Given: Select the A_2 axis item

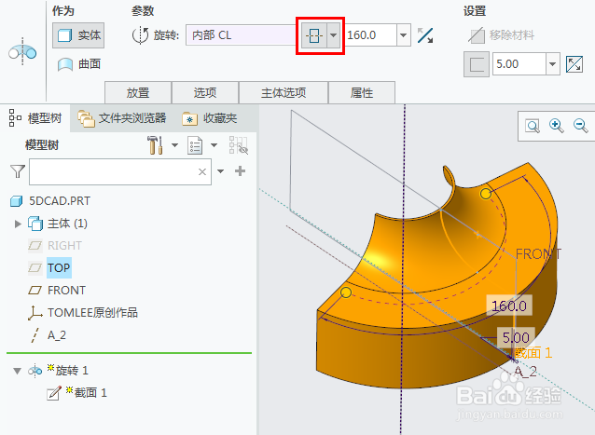Looking at the screenshot, I should point(57,335).
